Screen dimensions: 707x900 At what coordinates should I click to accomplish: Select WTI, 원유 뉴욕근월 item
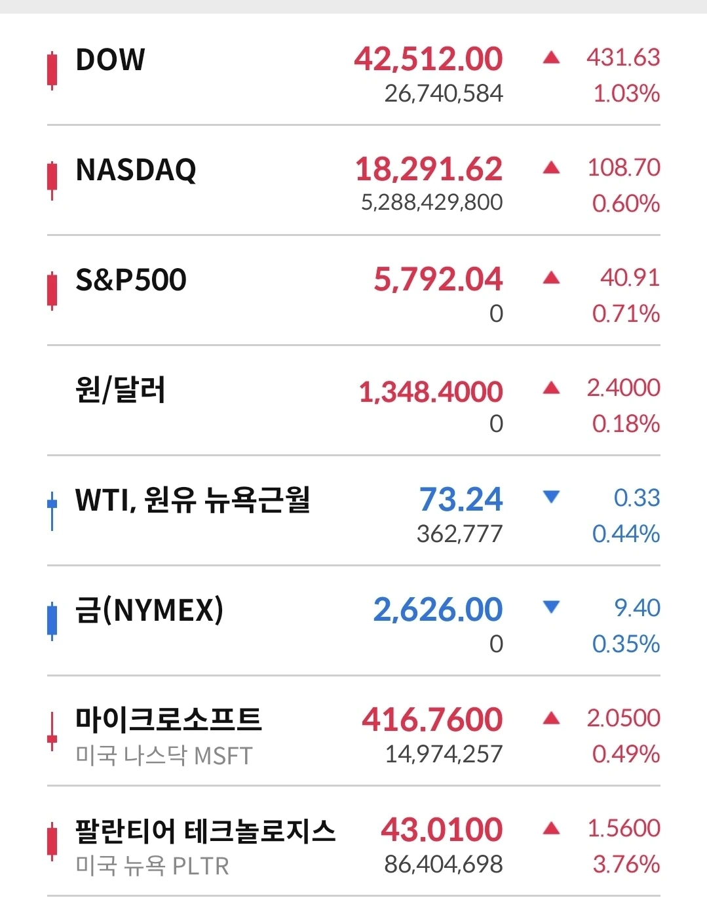193,500
